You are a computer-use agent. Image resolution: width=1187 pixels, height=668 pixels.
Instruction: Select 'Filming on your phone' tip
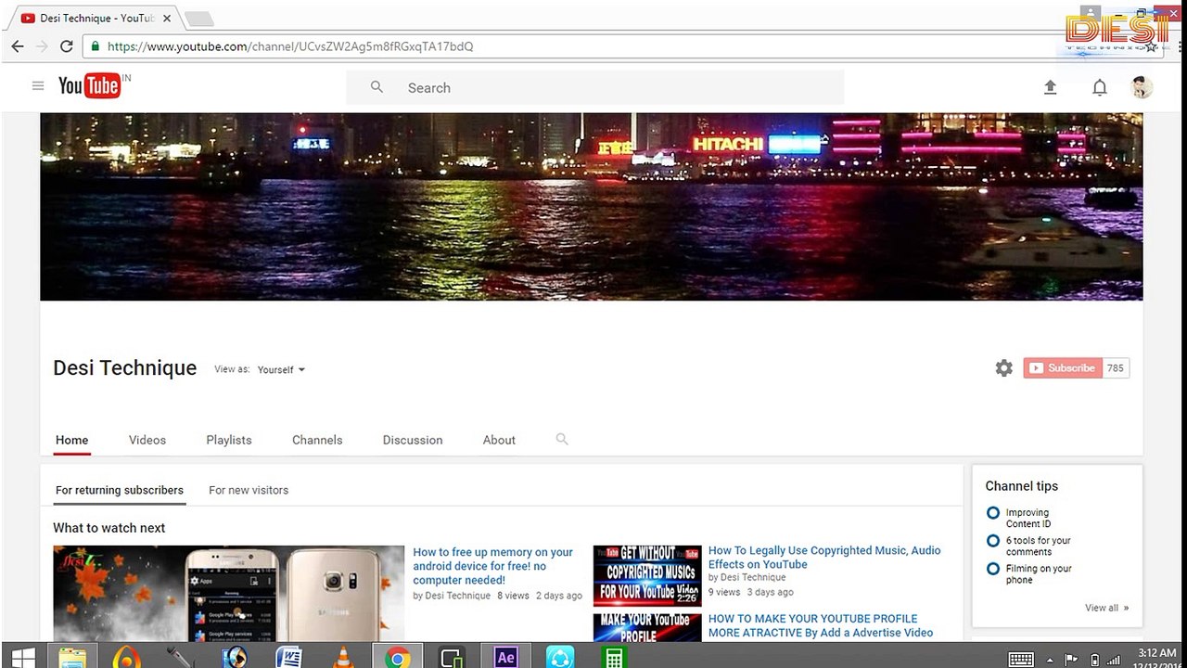tap(1039, 574)
